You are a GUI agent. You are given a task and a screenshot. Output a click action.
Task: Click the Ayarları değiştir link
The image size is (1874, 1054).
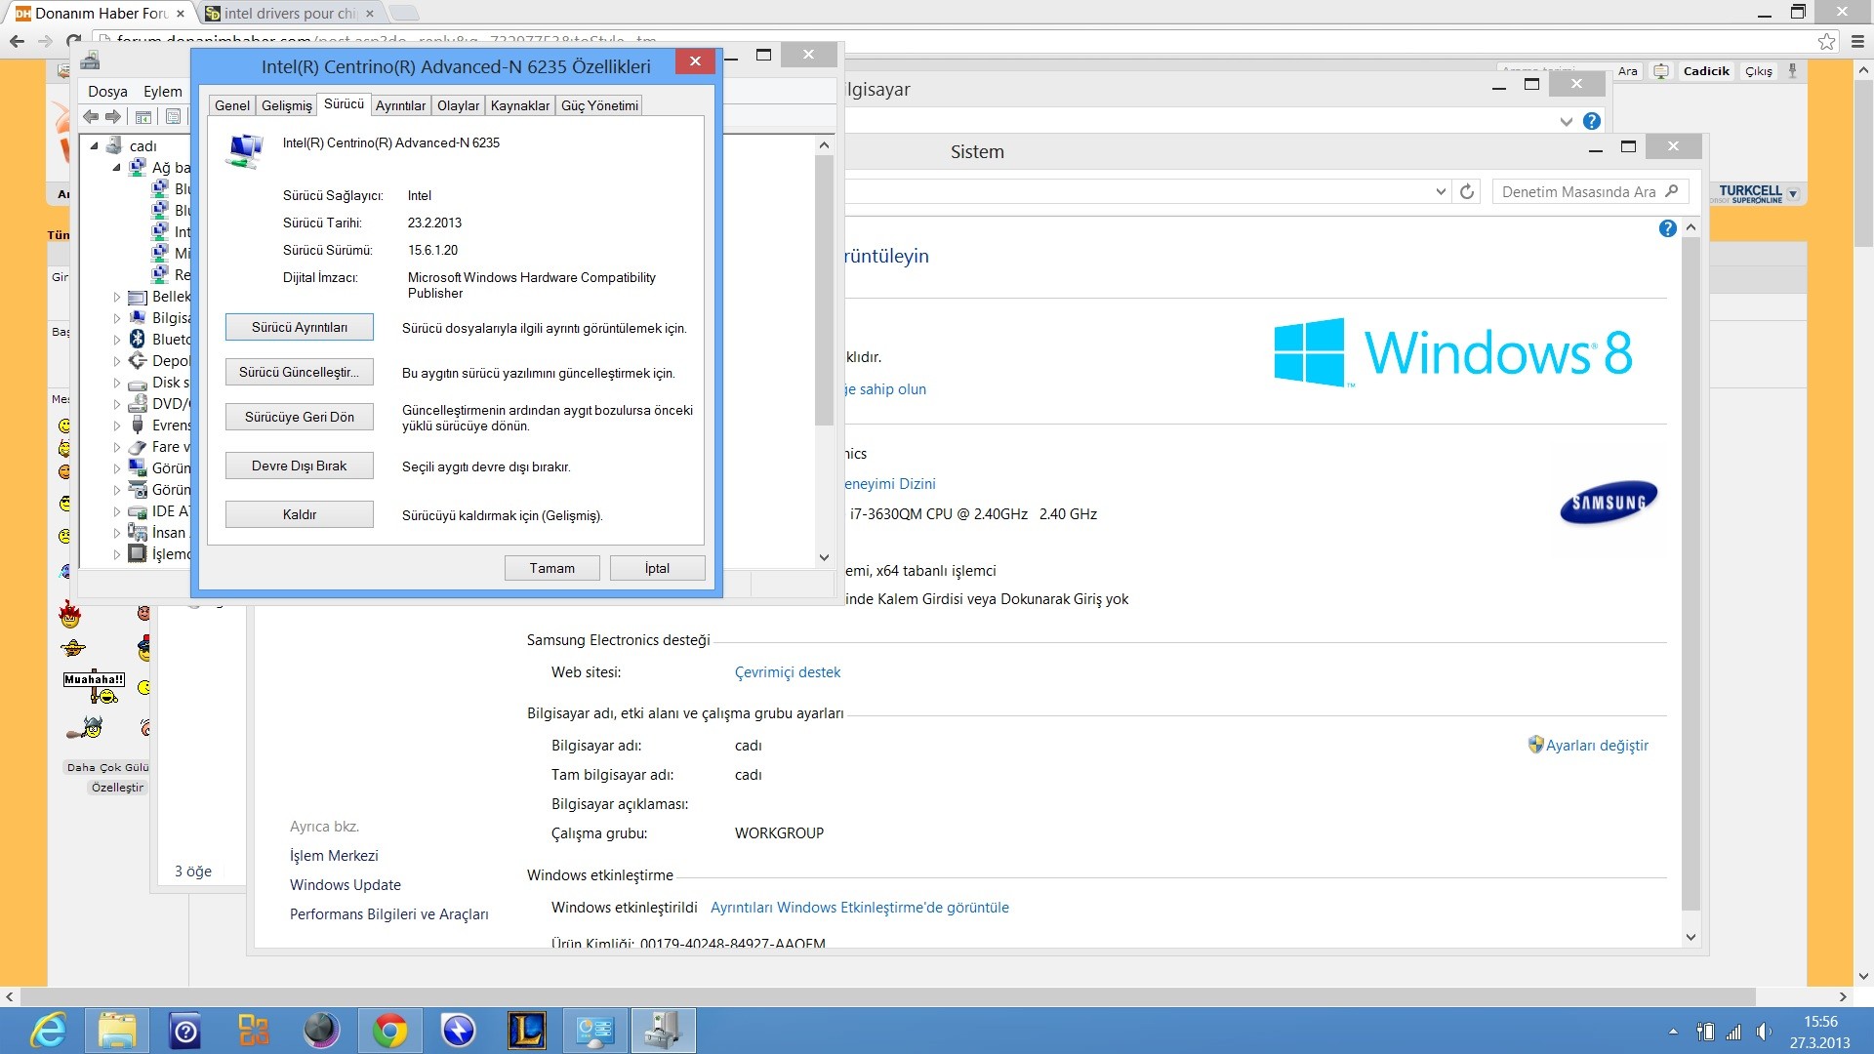pos(1597,746)
